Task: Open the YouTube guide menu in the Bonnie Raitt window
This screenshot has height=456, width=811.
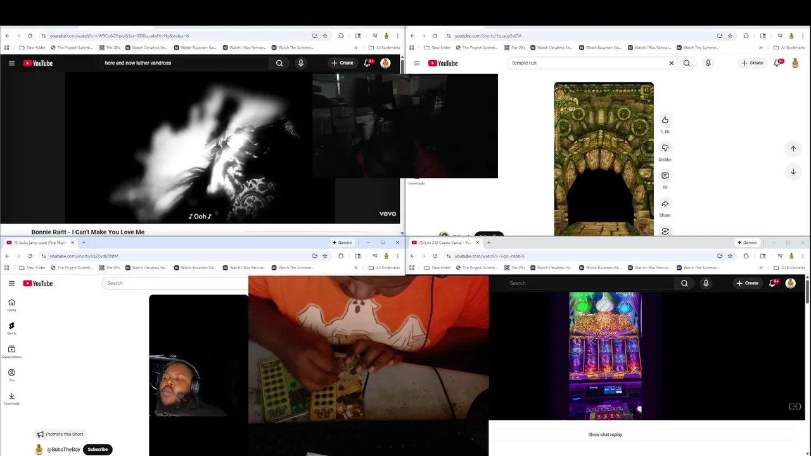Action: point(11,63)
